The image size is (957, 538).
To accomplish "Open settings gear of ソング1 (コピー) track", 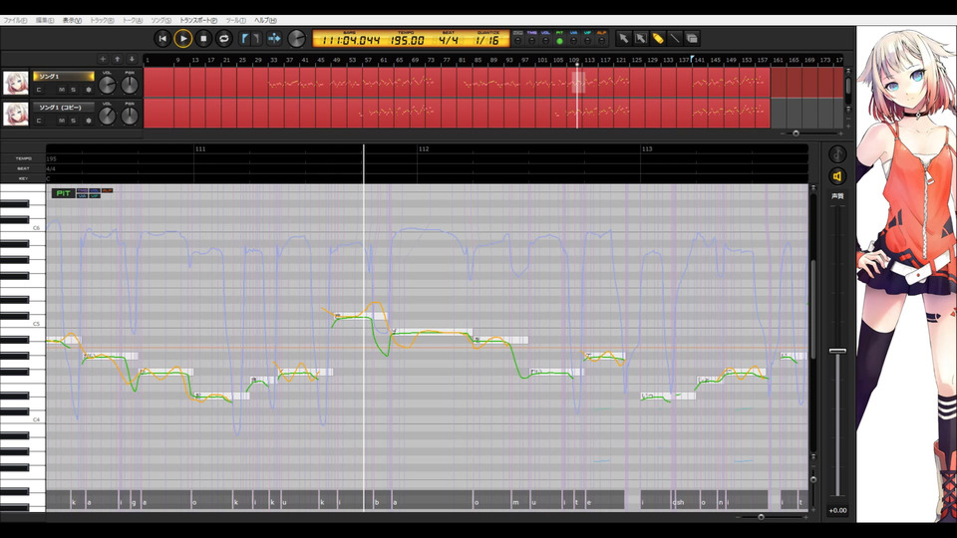I will (89, 121).
